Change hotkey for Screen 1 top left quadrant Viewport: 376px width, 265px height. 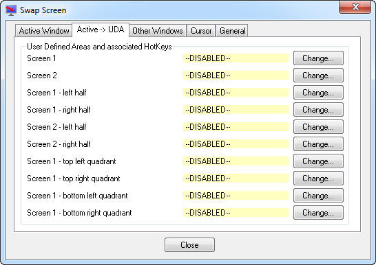[318, 161]
